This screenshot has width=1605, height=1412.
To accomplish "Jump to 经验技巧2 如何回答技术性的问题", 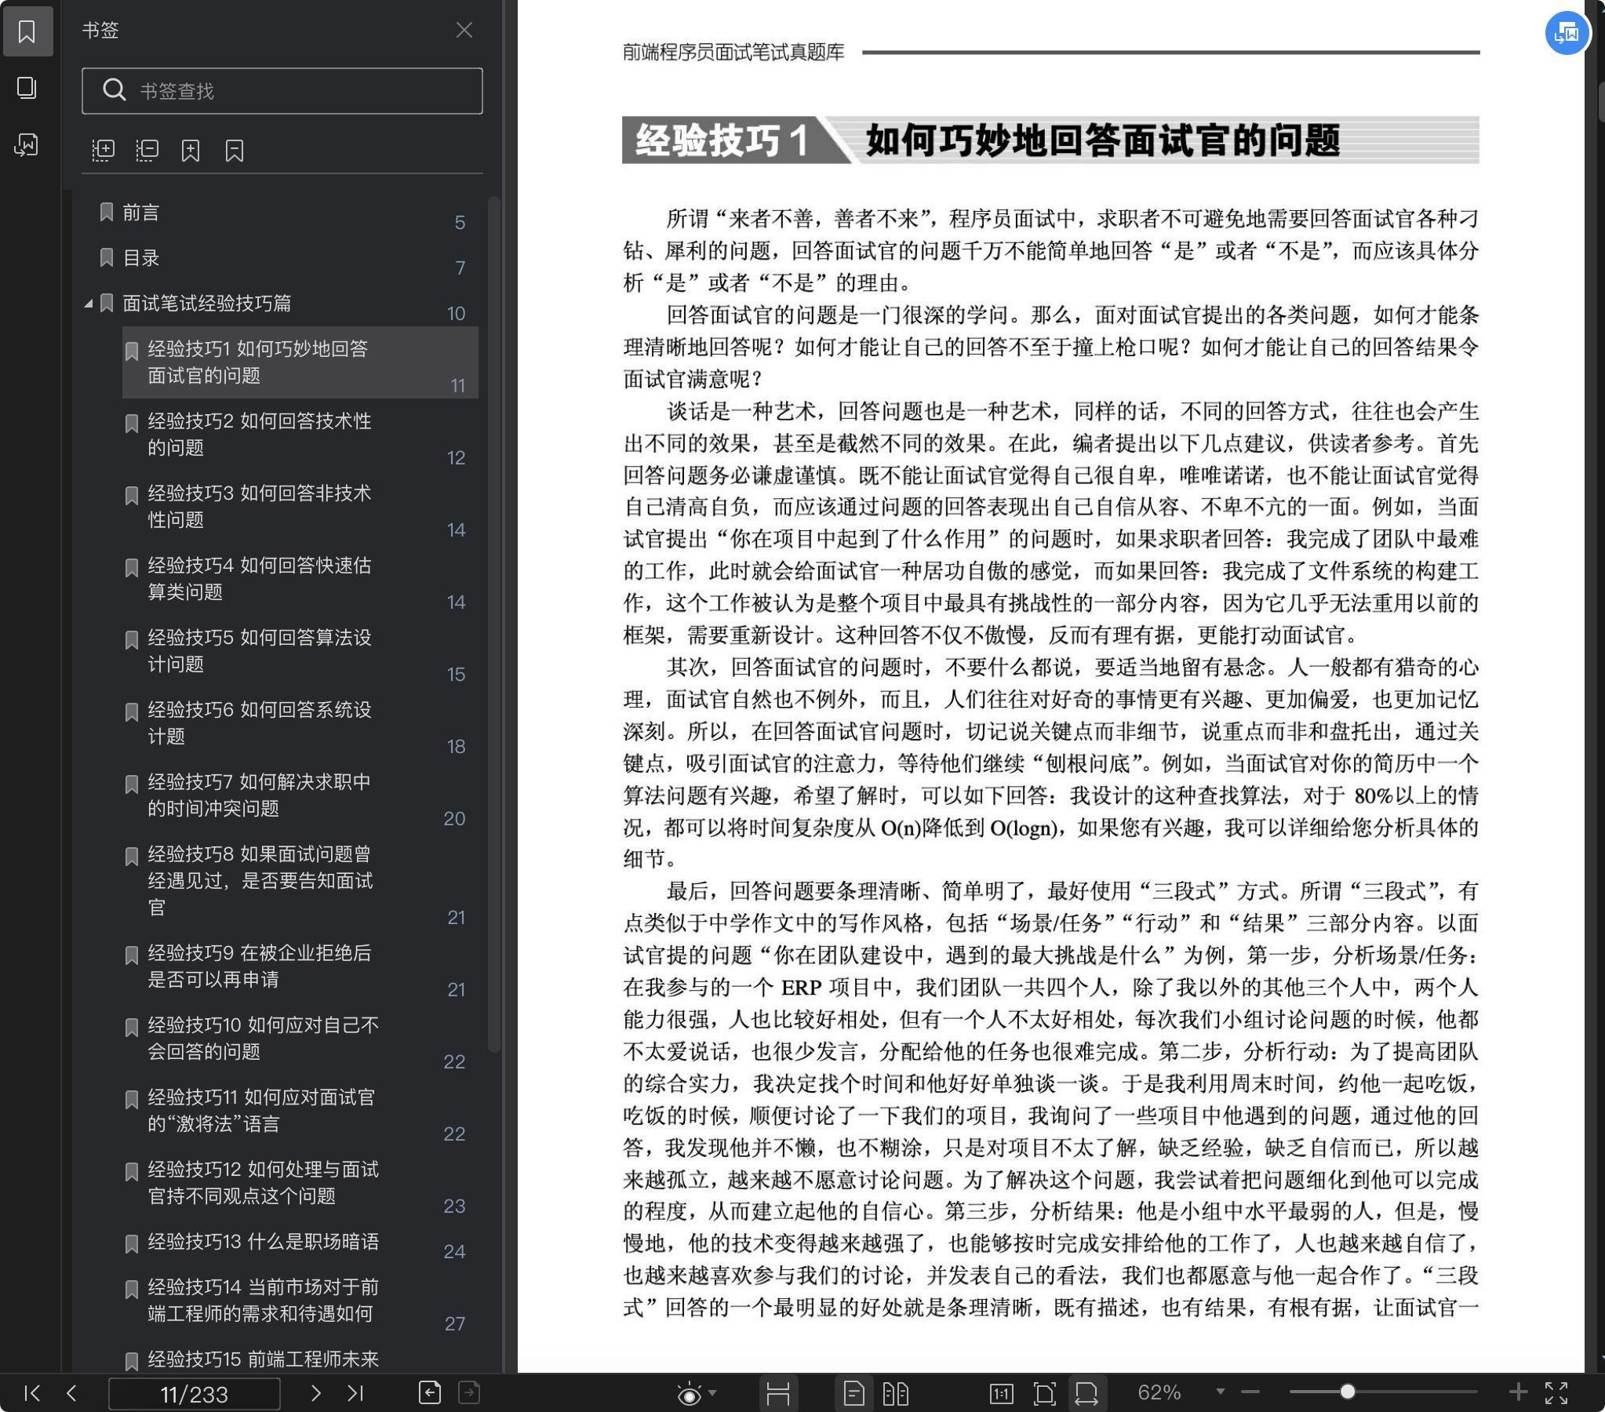I will tap(300, 435).
